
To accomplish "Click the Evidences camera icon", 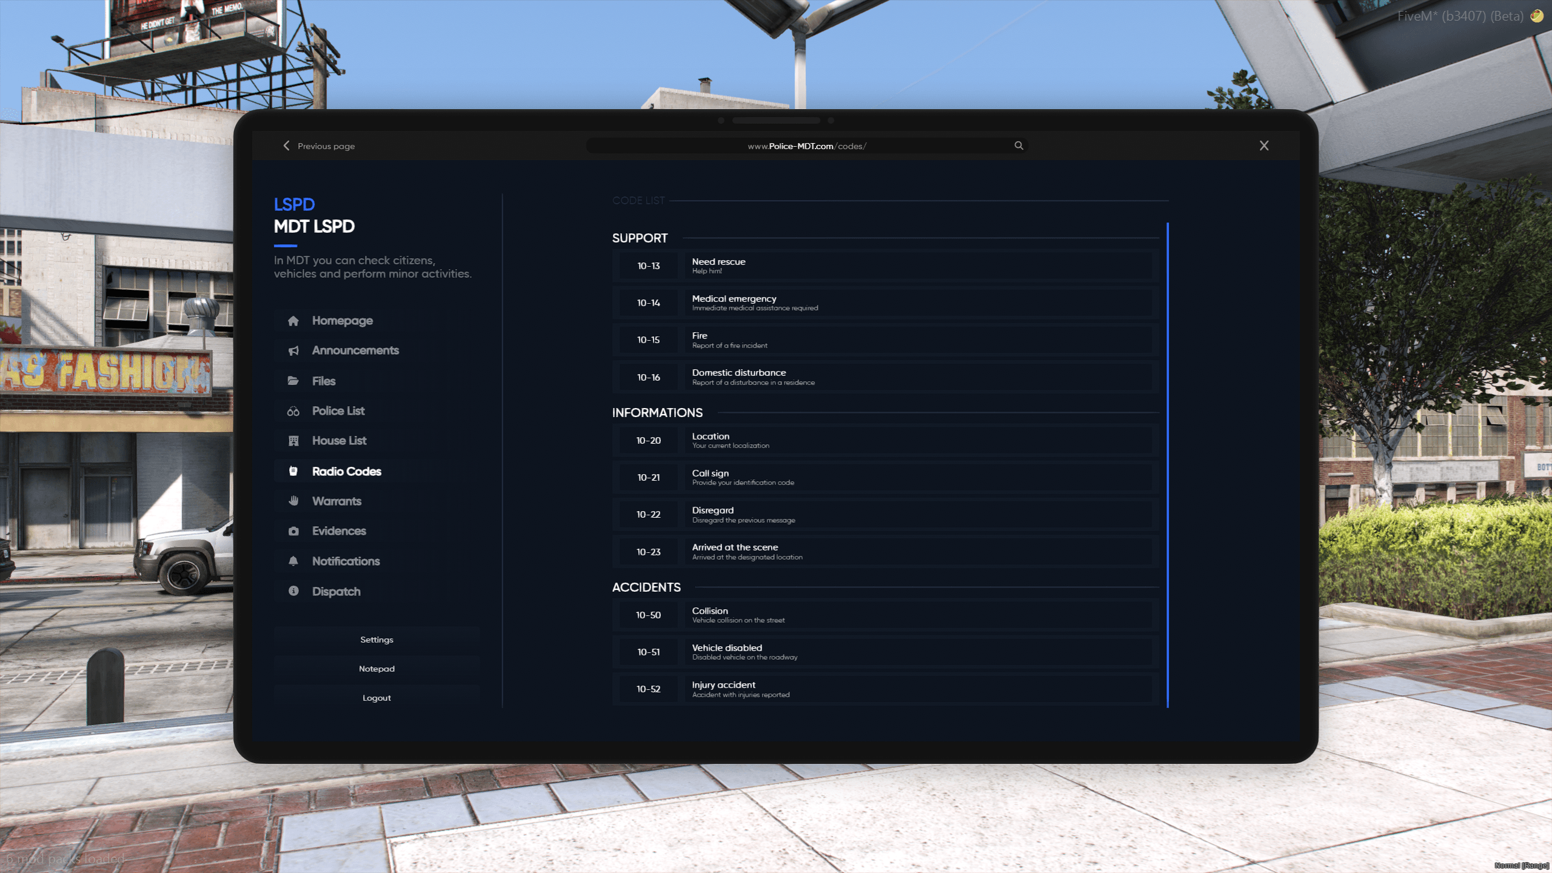I will [x=293, y=531].
